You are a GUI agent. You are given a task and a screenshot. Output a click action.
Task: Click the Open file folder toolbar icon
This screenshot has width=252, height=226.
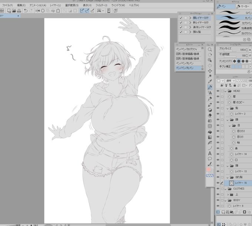[14, 11]
